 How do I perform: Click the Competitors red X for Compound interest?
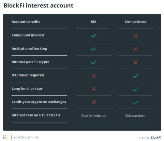pos(135,36)
